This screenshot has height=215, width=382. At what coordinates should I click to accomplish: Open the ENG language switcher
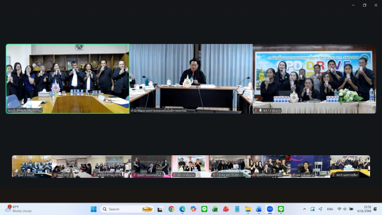330,209
